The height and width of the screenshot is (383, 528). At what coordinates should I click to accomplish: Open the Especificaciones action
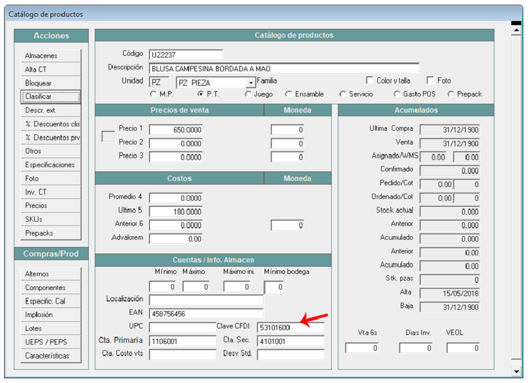pos(50,165)
